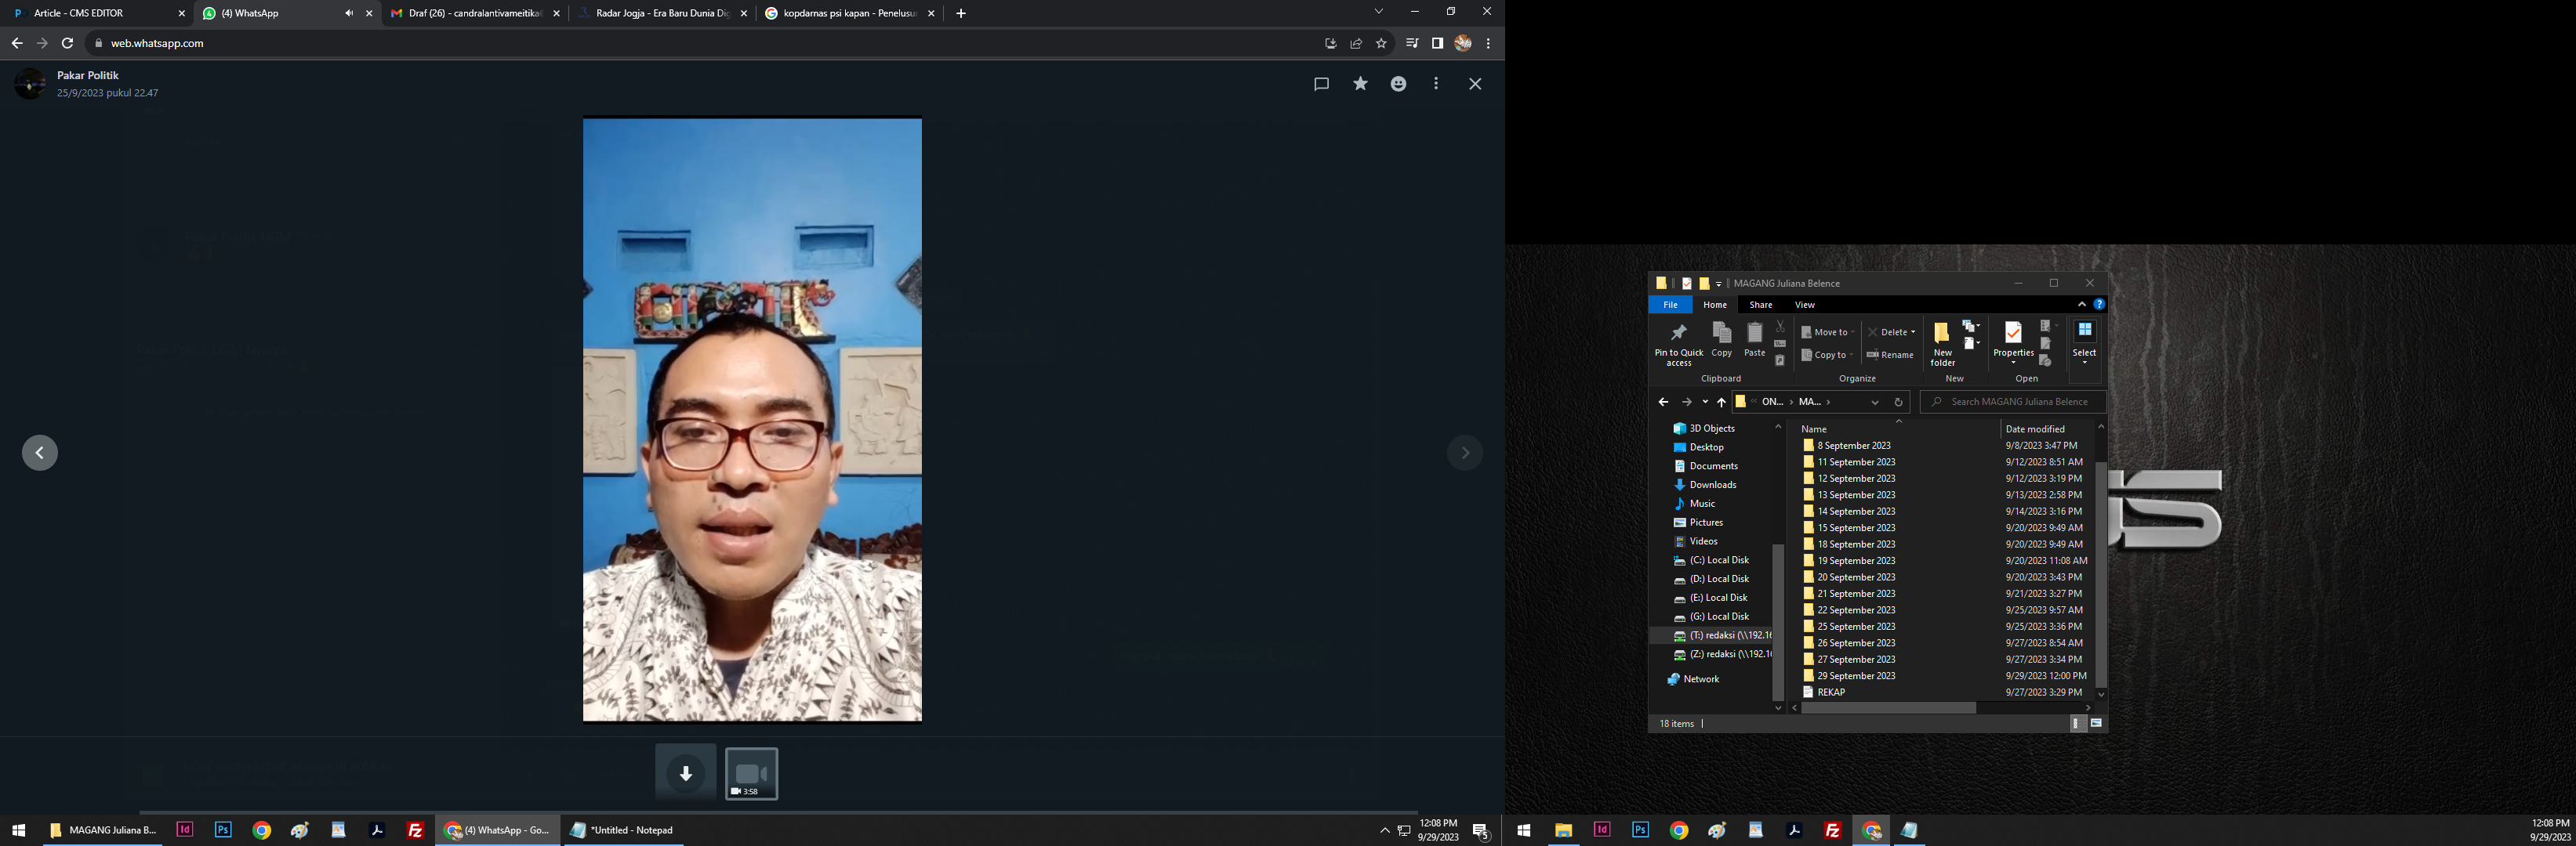
Task: Open Delete dropdown arrow
Action: (1913, 331)
